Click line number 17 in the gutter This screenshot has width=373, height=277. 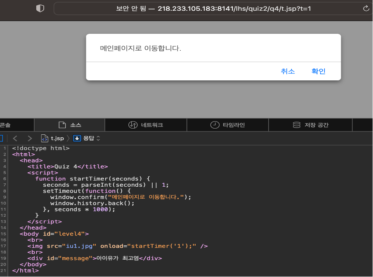pos(3,246)
